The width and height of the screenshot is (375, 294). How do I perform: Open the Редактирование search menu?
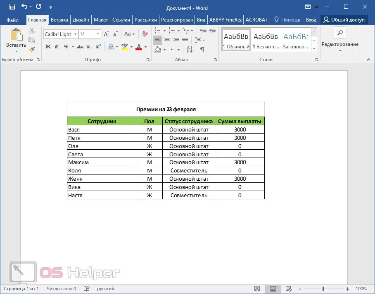point(340,40)
